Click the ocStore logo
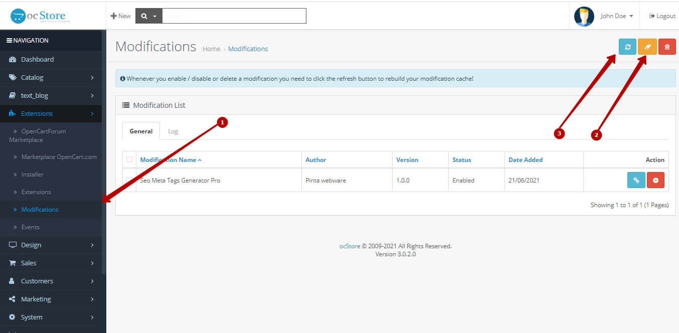 click(x=41, y=16)
